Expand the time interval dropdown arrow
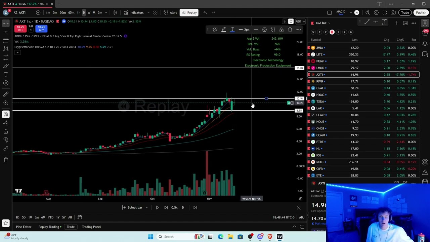 click(x=106, y=12)
